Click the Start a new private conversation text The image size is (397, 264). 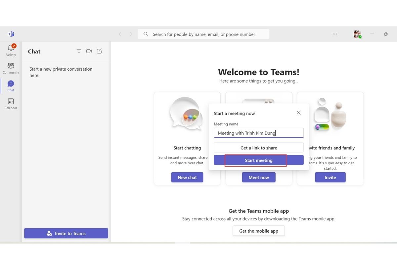(61, 72)
